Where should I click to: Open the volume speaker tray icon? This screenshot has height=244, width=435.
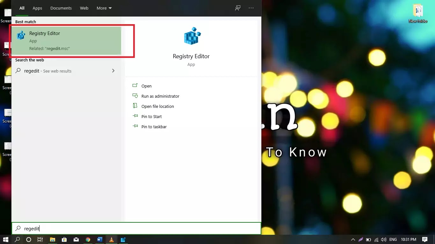tap(384, 240)
